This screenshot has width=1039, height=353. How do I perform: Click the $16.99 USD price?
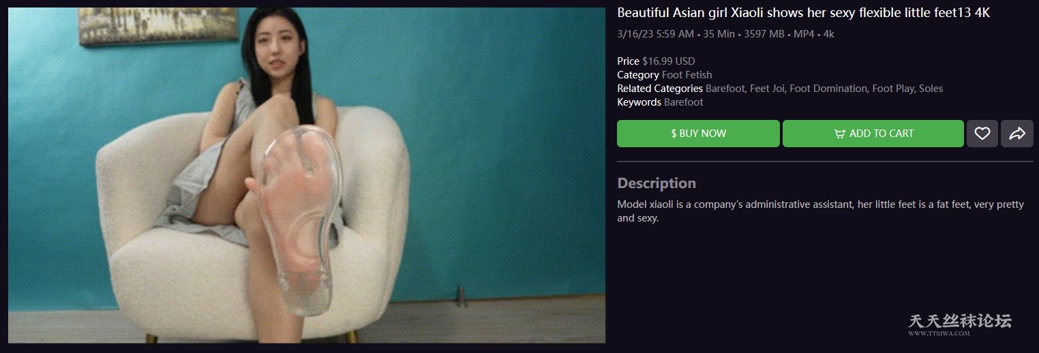coord(669,61)
